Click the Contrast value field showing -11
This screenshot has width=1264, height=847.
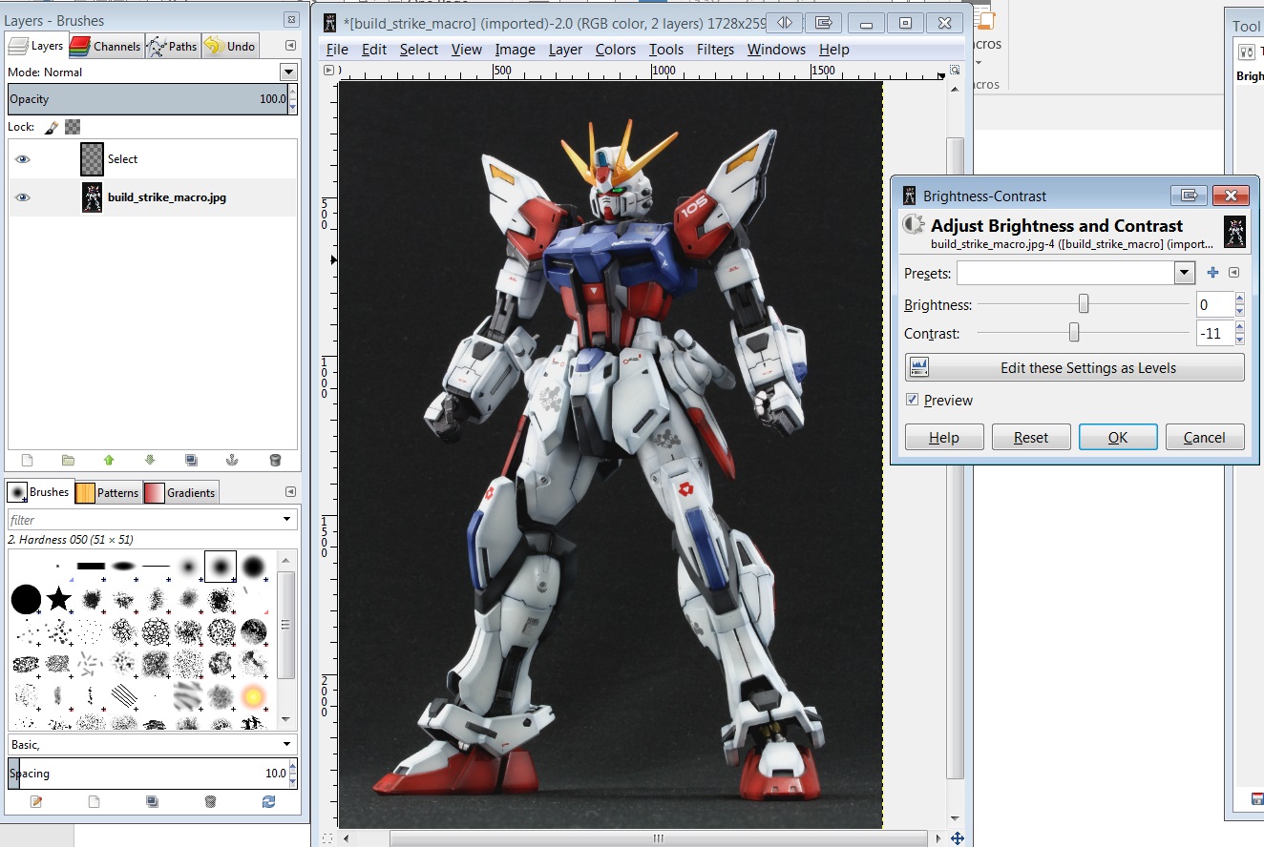click(x=1215, y=333)
